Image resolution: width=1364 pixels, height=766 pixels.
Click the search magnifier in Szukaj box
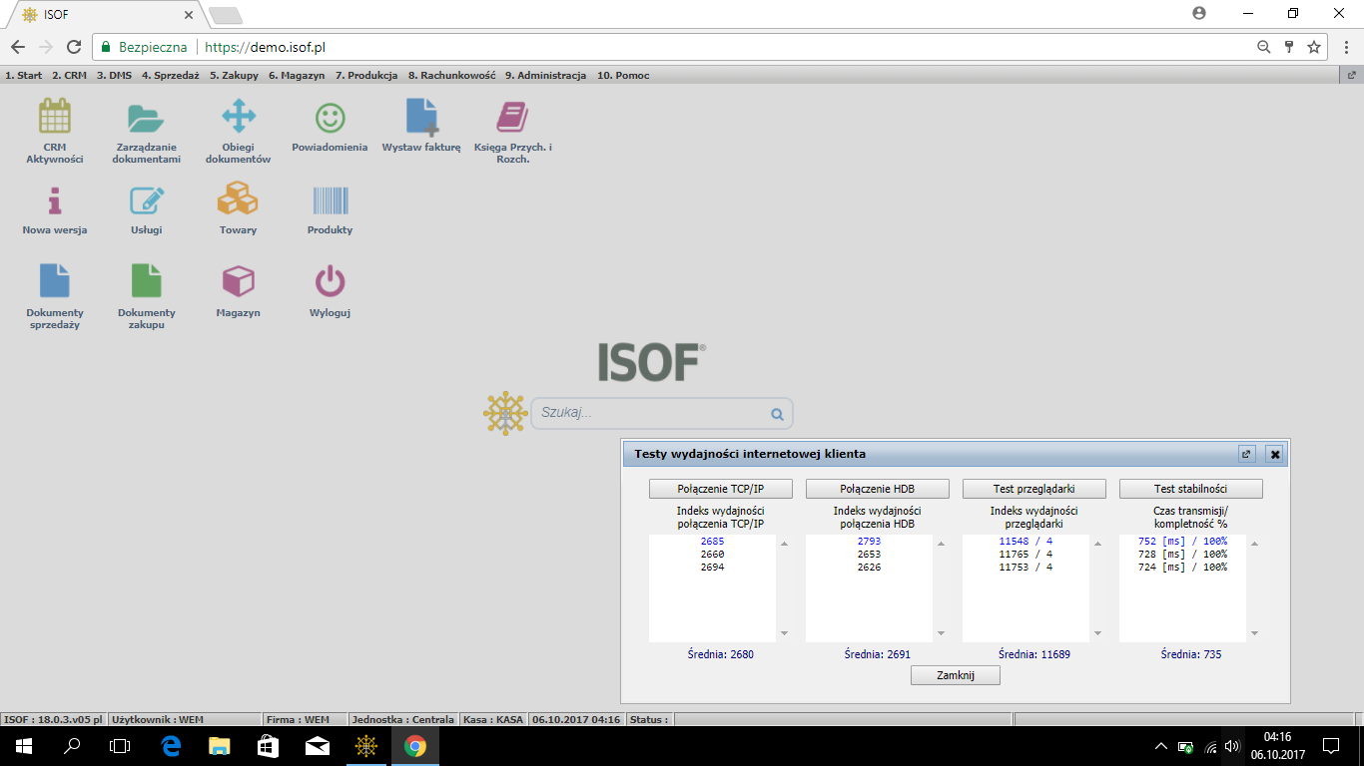pos(777,414)
